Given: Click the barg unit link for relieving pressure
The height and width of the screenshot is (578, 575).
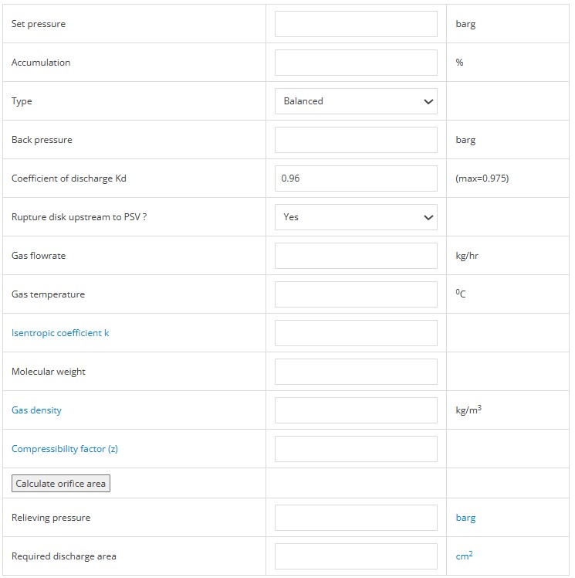Looking at the screenshot, I should 465,518.
